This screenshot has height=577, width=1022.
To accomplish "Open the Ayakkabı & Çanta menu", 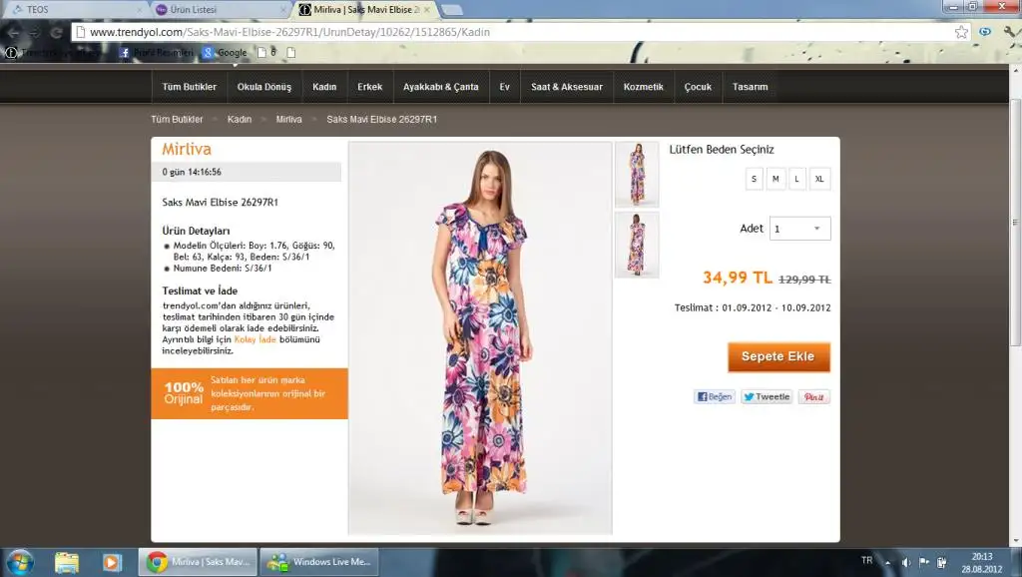I will pos(440,87).
